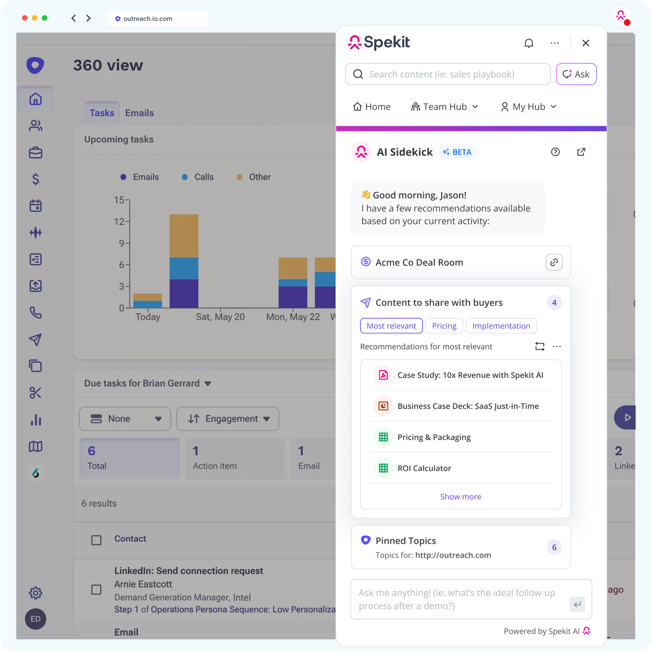Click the ED user avatar
This screenshot has width=652, height=652.
click(35, 619)
